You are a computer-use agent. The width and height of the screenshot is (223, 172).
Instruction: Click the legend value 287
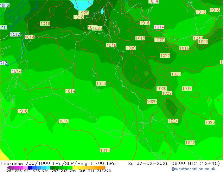pos(55,171)
